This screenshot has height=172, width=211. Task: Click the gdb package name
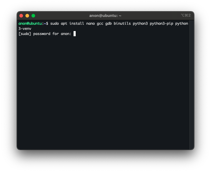108,24
